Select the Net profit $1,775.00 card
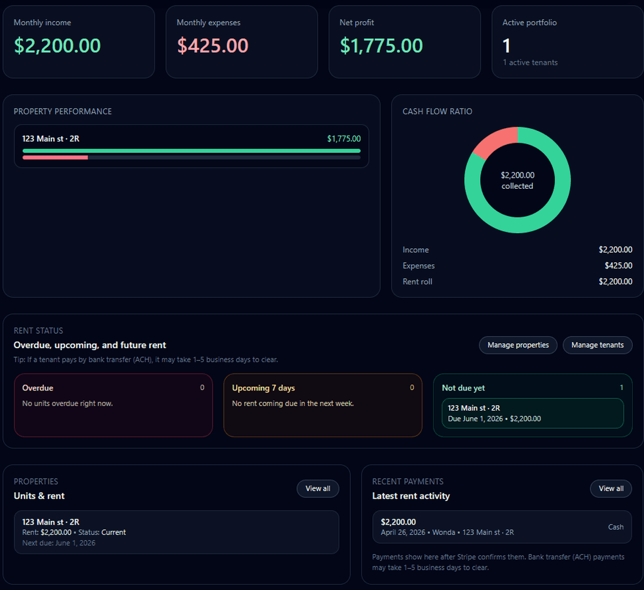The width and height of the screenshot is (644, 590). pos(405,42)
